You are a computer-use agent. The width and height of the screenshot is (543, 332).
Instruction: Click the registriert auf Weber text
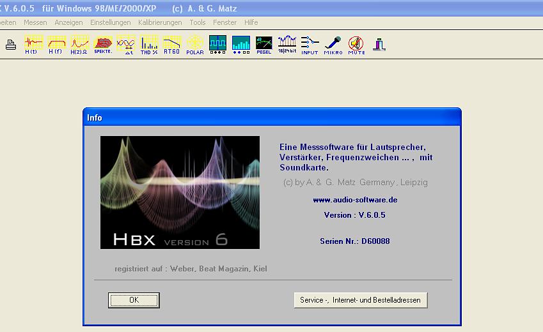191,269
